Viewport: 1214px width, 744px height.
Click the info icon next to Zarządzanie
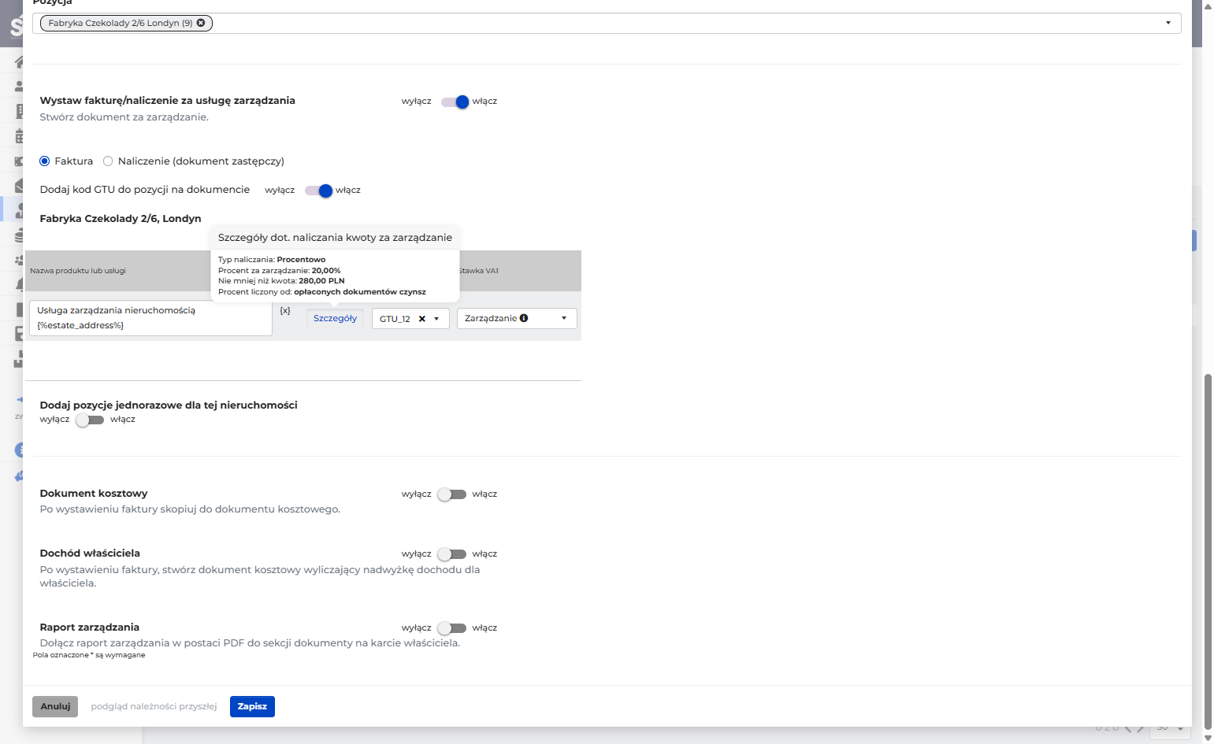[x=524, y=318]
